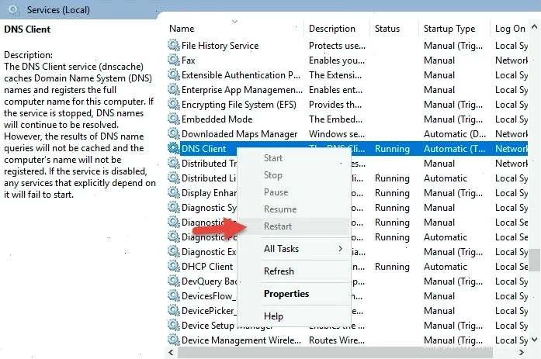Image resolution: width=541 pixels, height=359 pixels.
Task: Click the vertical scrollbar down arrow
Action: coord(535,340)
